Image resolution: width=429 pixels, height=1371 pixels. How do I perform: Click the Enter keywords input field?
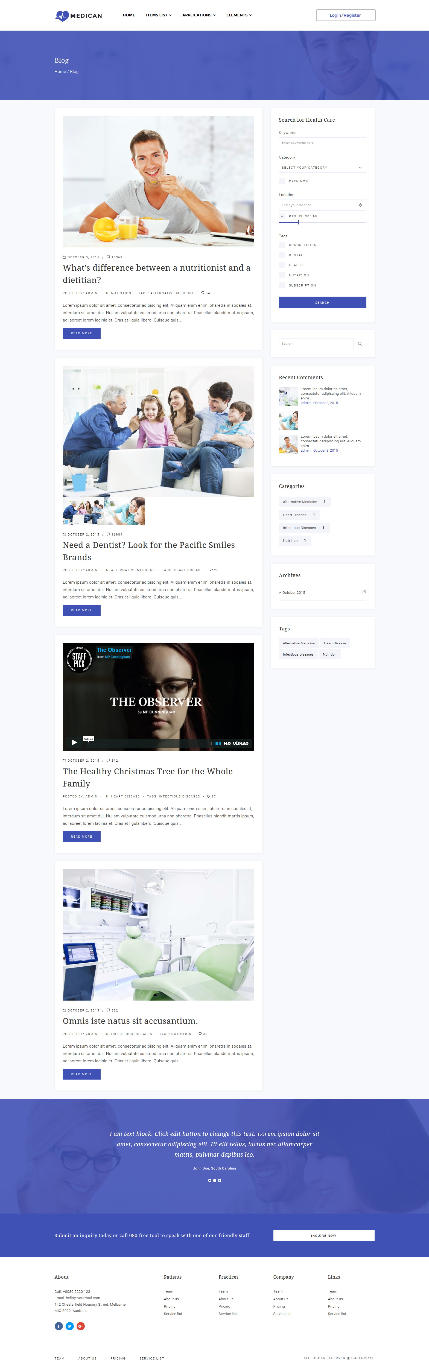point(323,143)
